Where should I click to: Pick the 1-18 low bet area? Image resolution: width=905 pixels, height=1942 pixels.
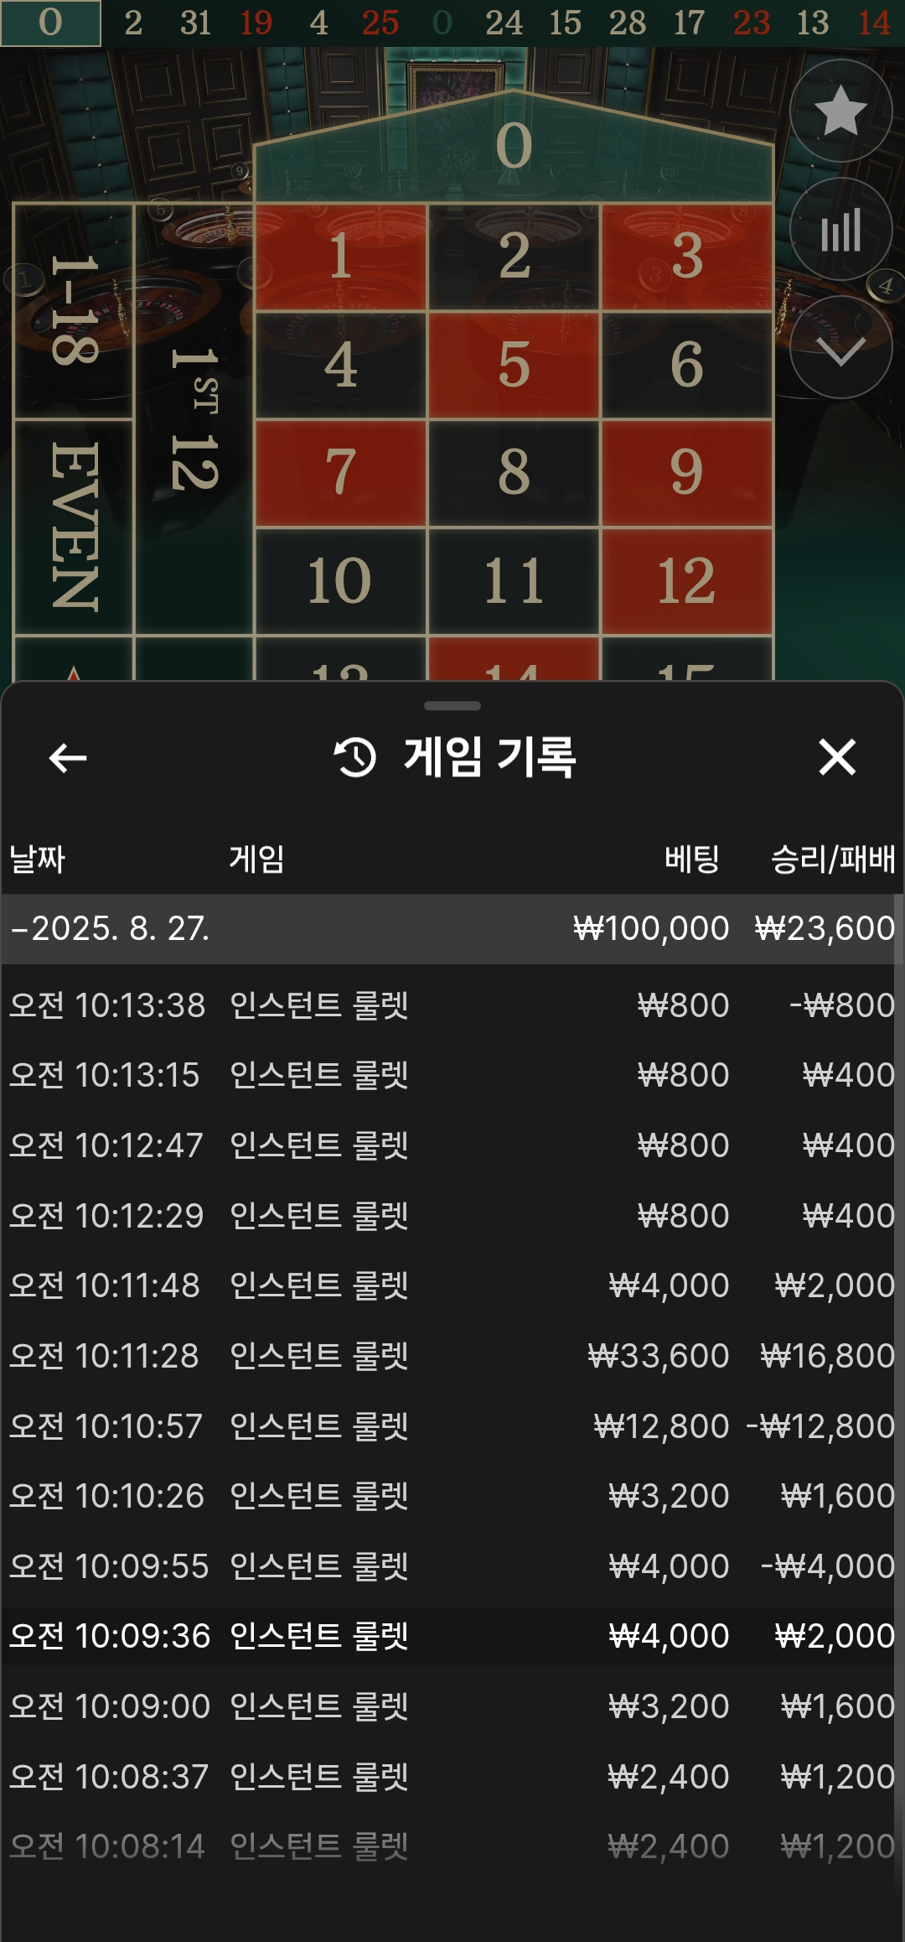(74, 311)
